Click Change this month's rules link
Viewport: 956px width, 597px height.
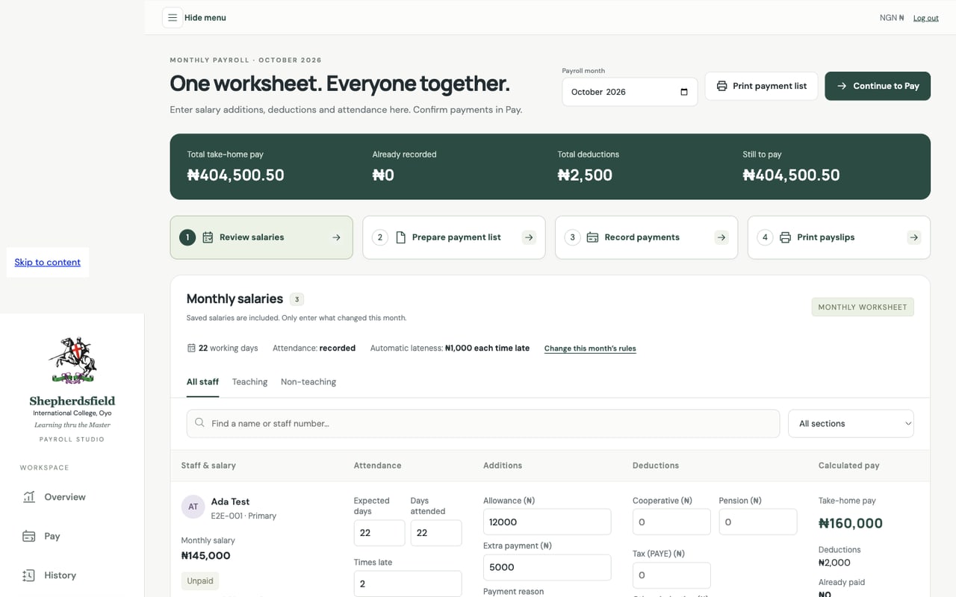(590, 348)
